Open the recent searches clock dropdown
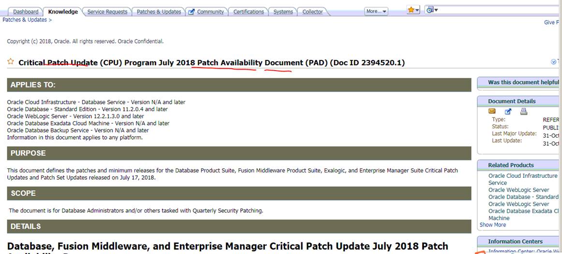The width and height of the screenshot is (562, 254). coord(431,10)
